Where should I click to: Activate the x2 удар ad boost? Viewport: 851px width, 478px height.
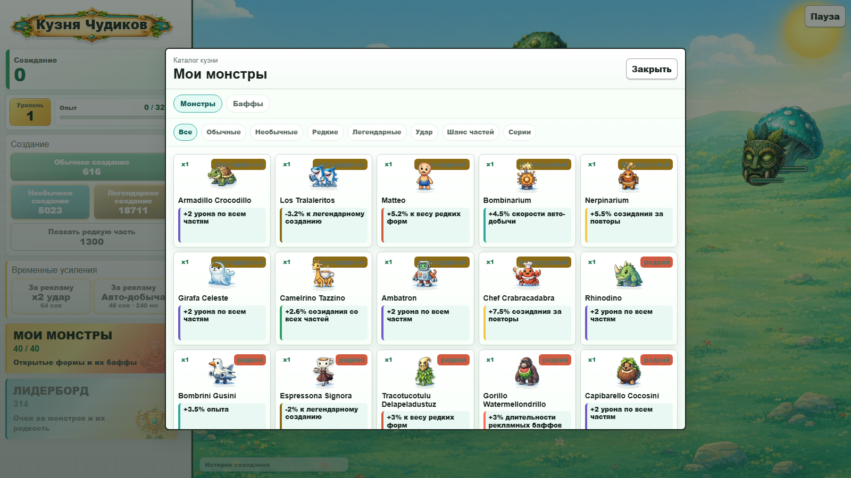51,296
